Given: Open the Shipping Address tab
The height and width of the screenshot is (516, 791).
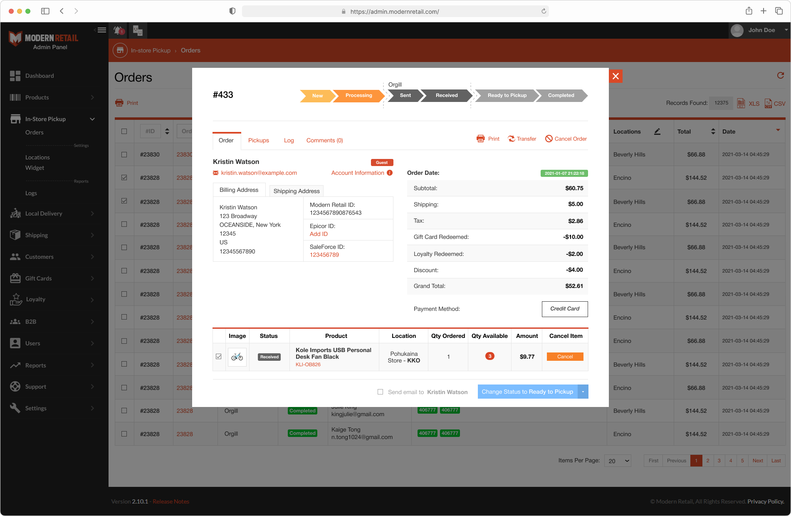Looking at the screenshot, I should tap(297, 191).
